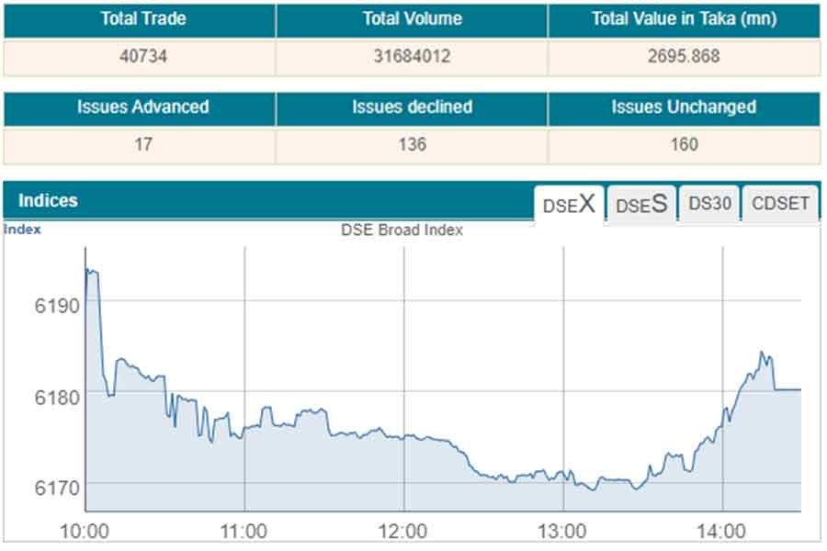Click the Indices panel heading
Image resolution: width=827 pixels, height=551 pixels.
point(48,200)
